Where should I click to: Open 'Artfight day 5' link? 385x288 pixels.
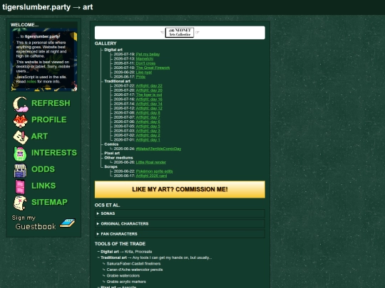pos(148,127)
